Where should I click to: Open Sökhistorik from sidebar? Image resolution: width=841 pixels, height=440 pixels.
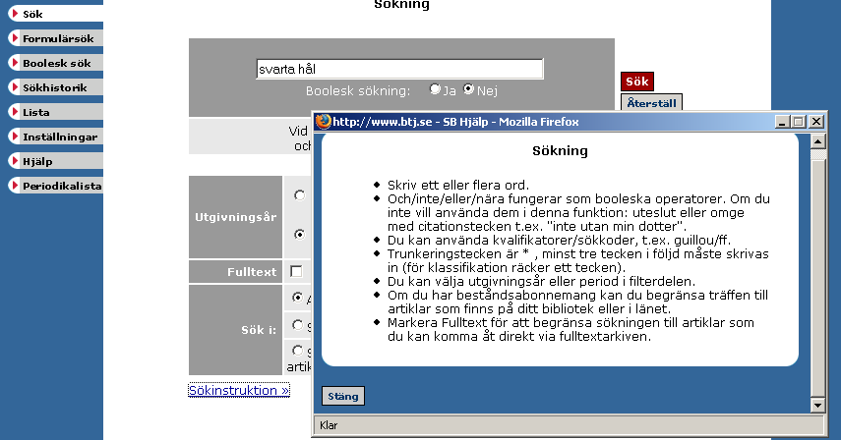(55, 87)
